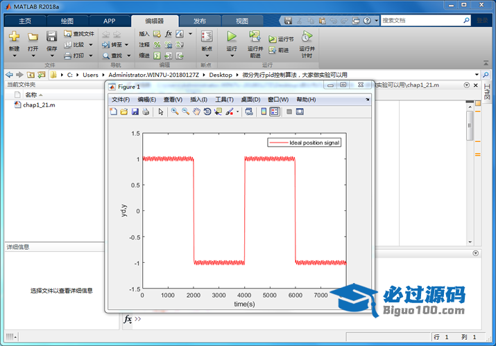Click the Find Files (查找文件) button
Image resolution: width=496 pixels, height=346 pixels.
point(78,33)
